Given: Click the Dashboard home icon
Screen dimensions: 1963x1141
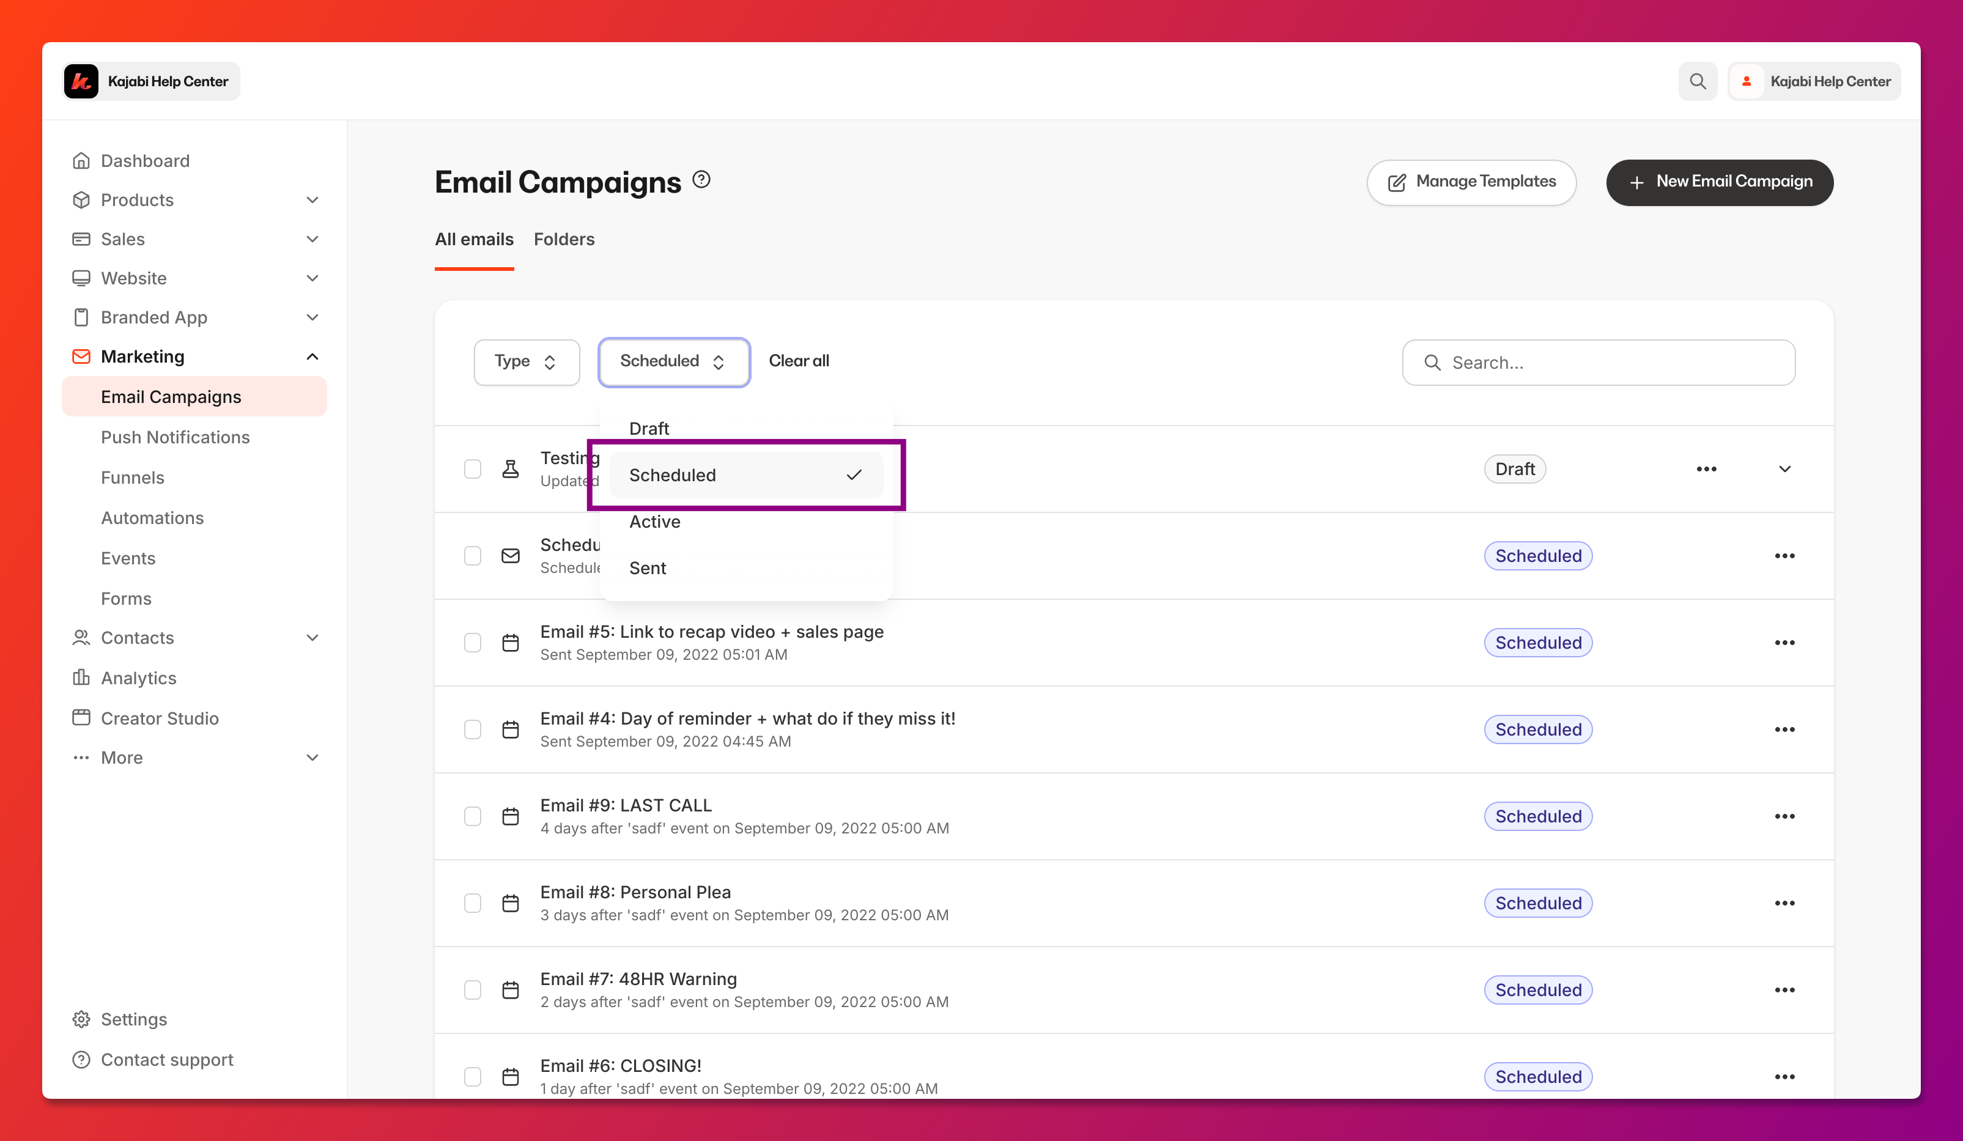Looking at the screenshot, I should click(x=81, y=160).
